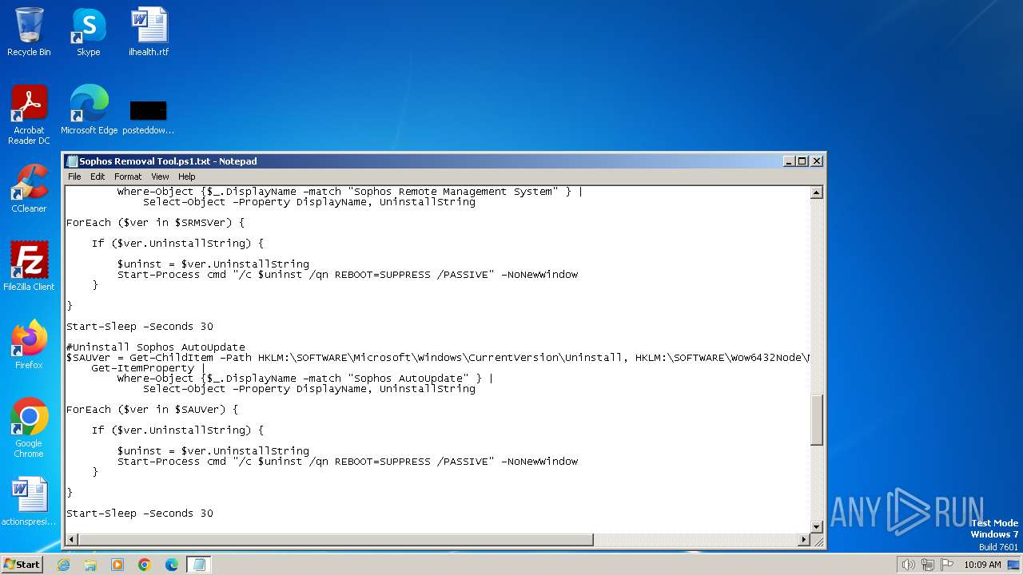
Task: Close the Notepad window
Action: pos(817,161)
